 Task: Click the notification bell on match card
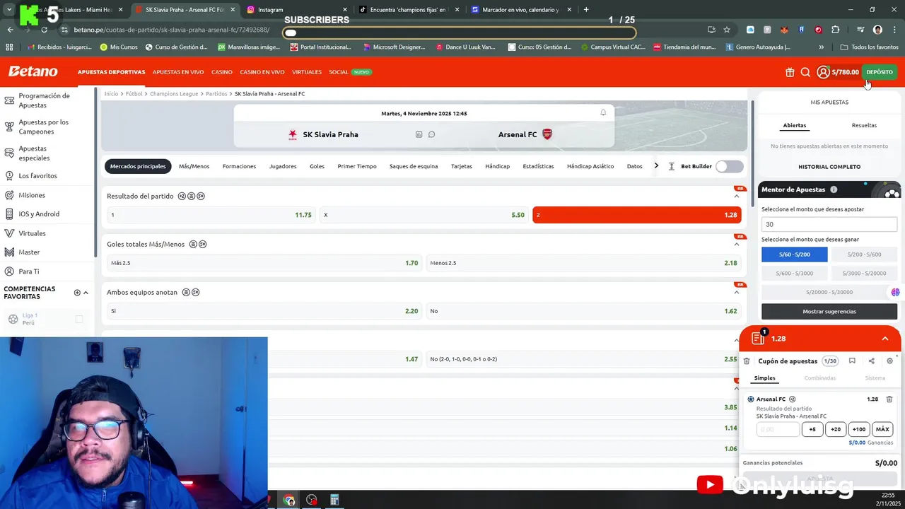click(x=603, y=112)
